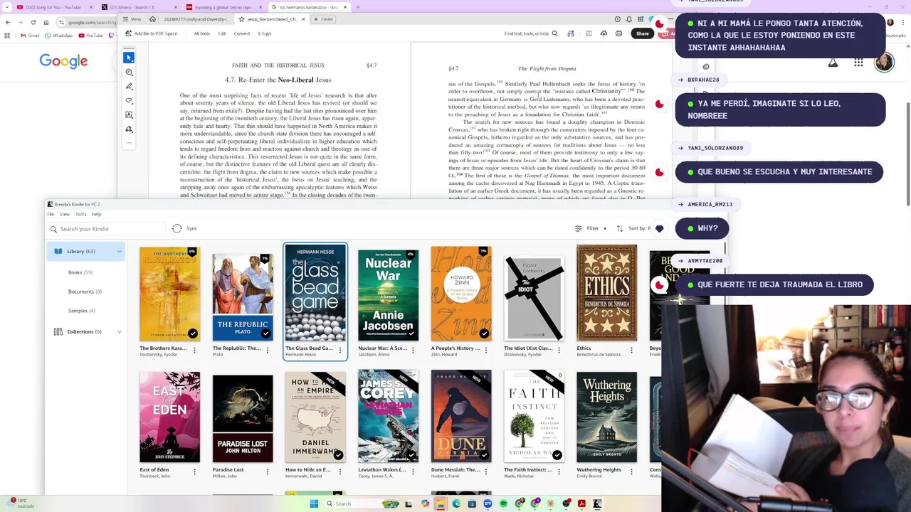Open the Paradise Lost cover
911x512 pixels.
pos(243,418)
